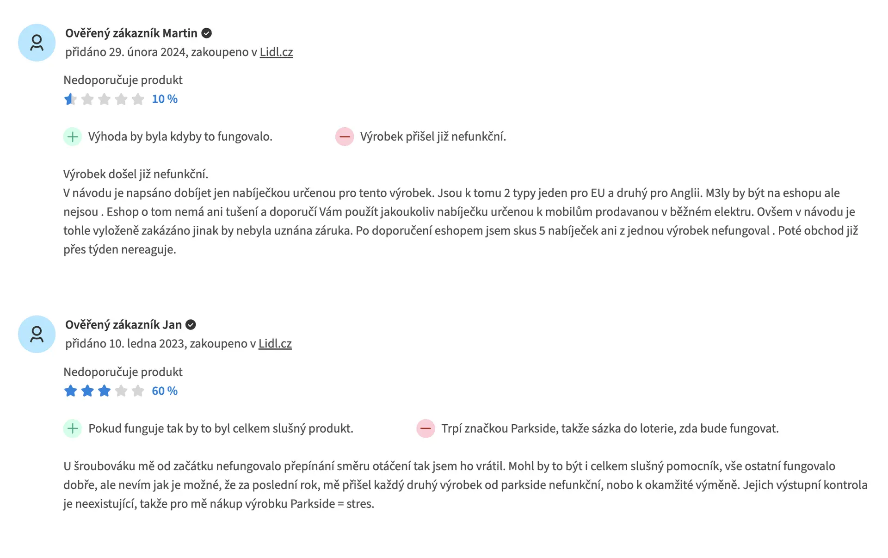Click Martin's star rating row
This screenshot has width=888, height=558.
pos(104,99)
